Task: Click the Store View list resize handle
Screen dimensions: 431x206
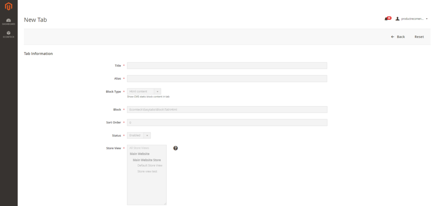Action: click(x=165, y=203)
